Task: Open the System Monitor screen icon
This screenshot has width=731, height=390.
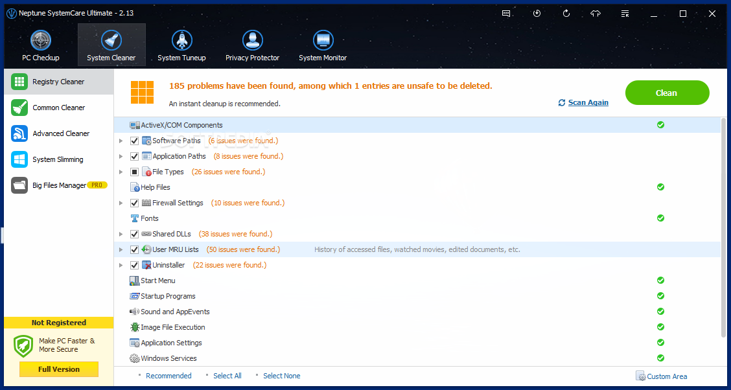Action: click(x=323, y=41)
